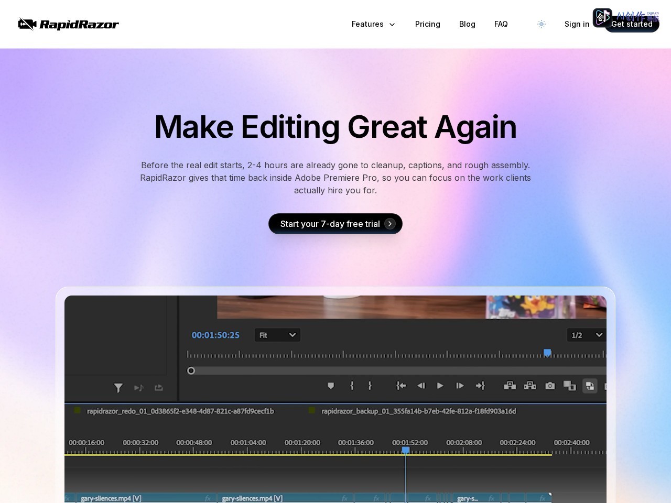Expand the Features menu
The image size is (671, 503).
(x=373, y=24)
